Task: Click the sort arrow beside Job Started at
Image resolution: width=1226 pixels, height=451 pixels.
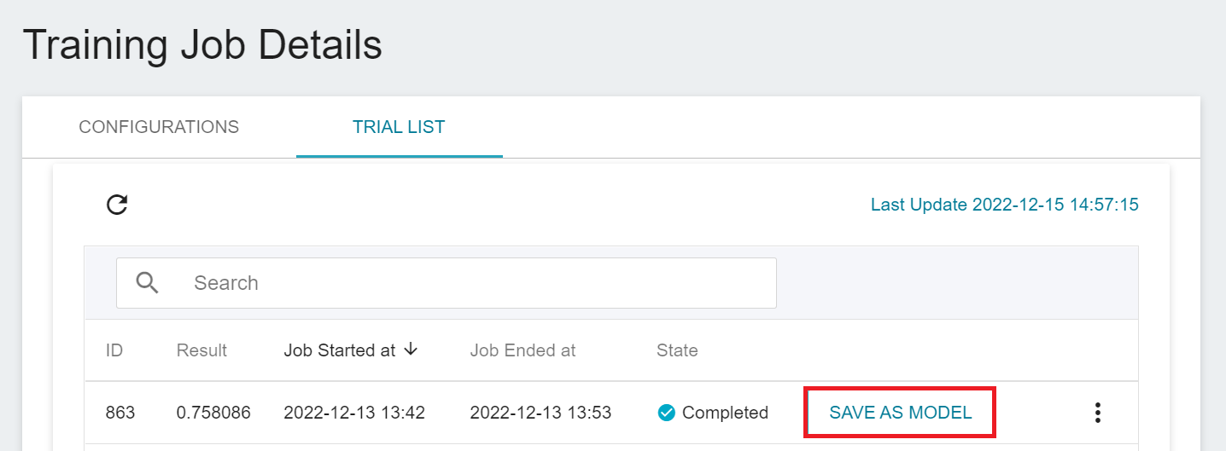Action: click(x=411, y=350)
